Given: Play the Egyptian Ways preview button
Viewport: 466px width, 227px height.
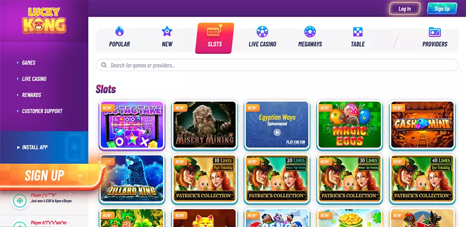Looking at the screenshot, I should pos(277,132).
